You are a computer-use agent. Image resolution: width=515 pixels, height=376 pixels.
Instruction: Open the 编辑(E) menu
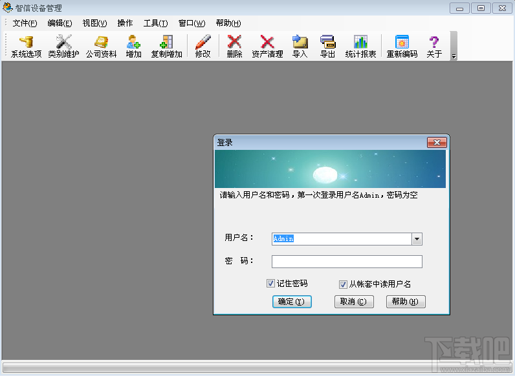click(x=60, y=23)
